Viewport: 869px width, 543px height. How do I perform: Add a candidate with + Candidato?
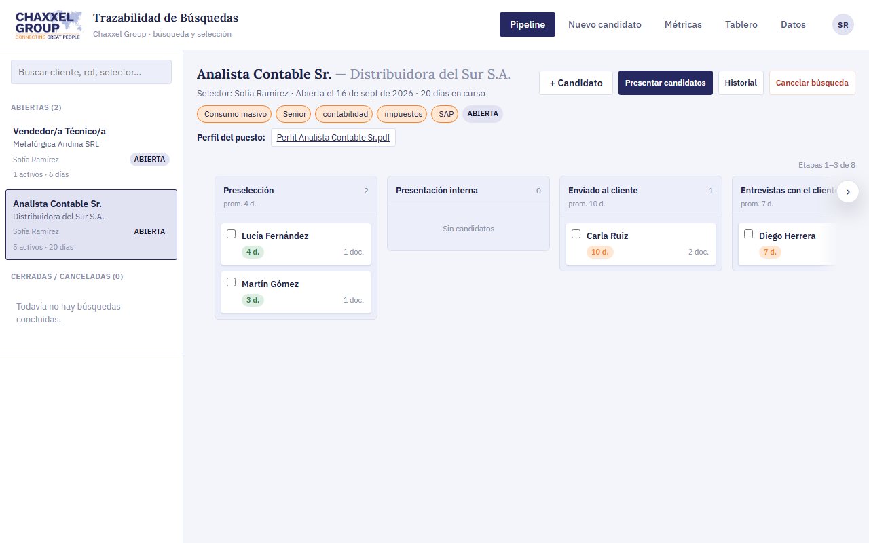[x=576, y=83]
